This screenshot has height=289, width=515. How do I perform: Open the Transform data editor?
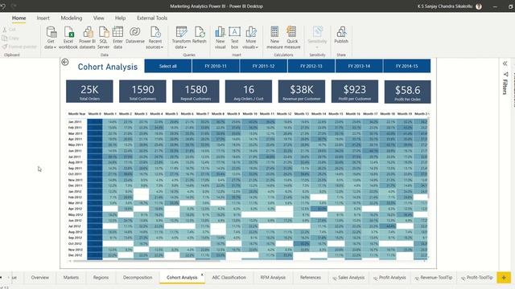click(x=181, y=38)
